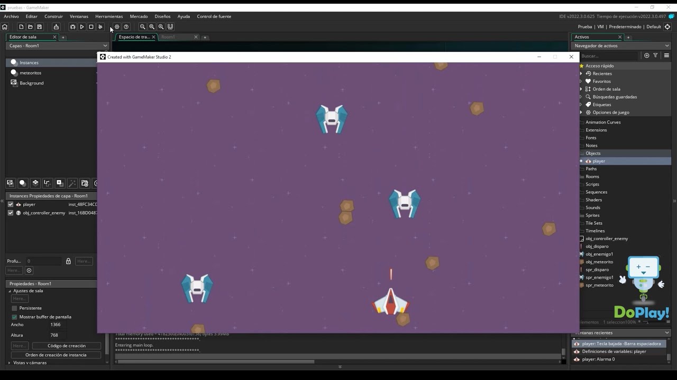Screen dimensions: 677x380
Task: Open the target manager crosshair icon
Action: [x=667, y=27]
